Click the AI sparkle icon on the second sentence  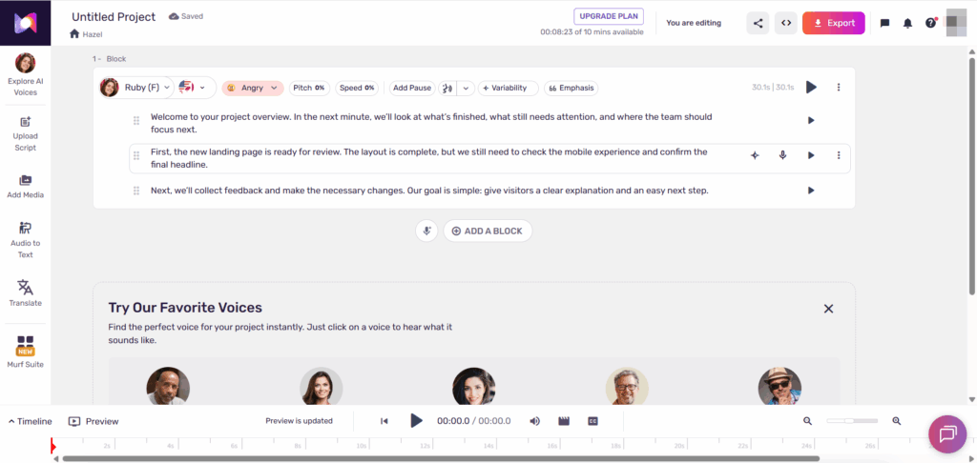tap(755, 155)
